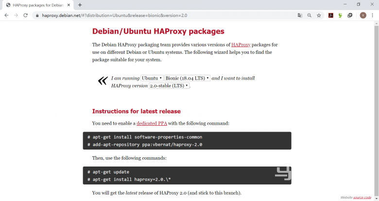View site security lock info
The image size is (379, 201).
coord(37,16)
